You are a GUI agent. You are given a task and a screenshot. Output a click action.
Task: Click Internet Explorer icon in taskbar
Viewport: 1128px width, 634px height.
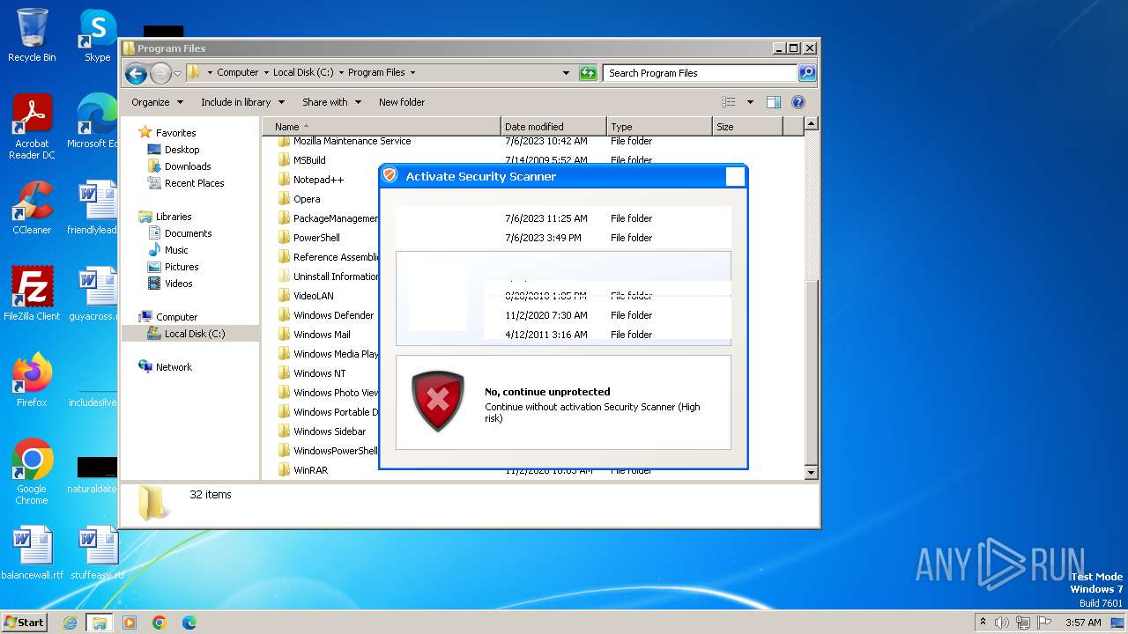tap(70, 623)
